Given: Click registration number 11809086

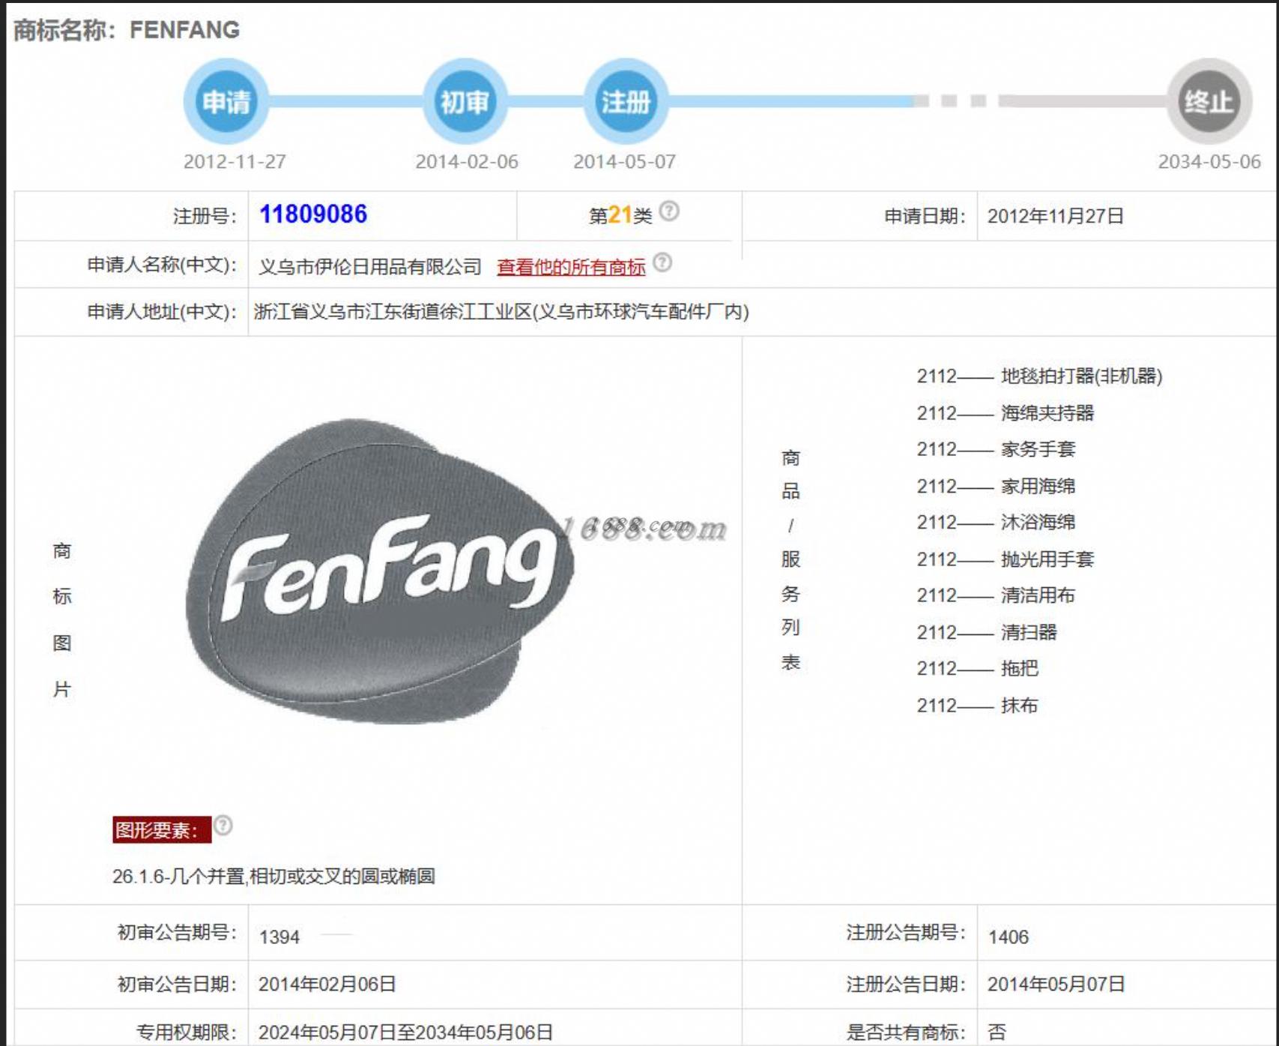Looking at the screenshot, I should pyautogui.click(x=313, y=214).
